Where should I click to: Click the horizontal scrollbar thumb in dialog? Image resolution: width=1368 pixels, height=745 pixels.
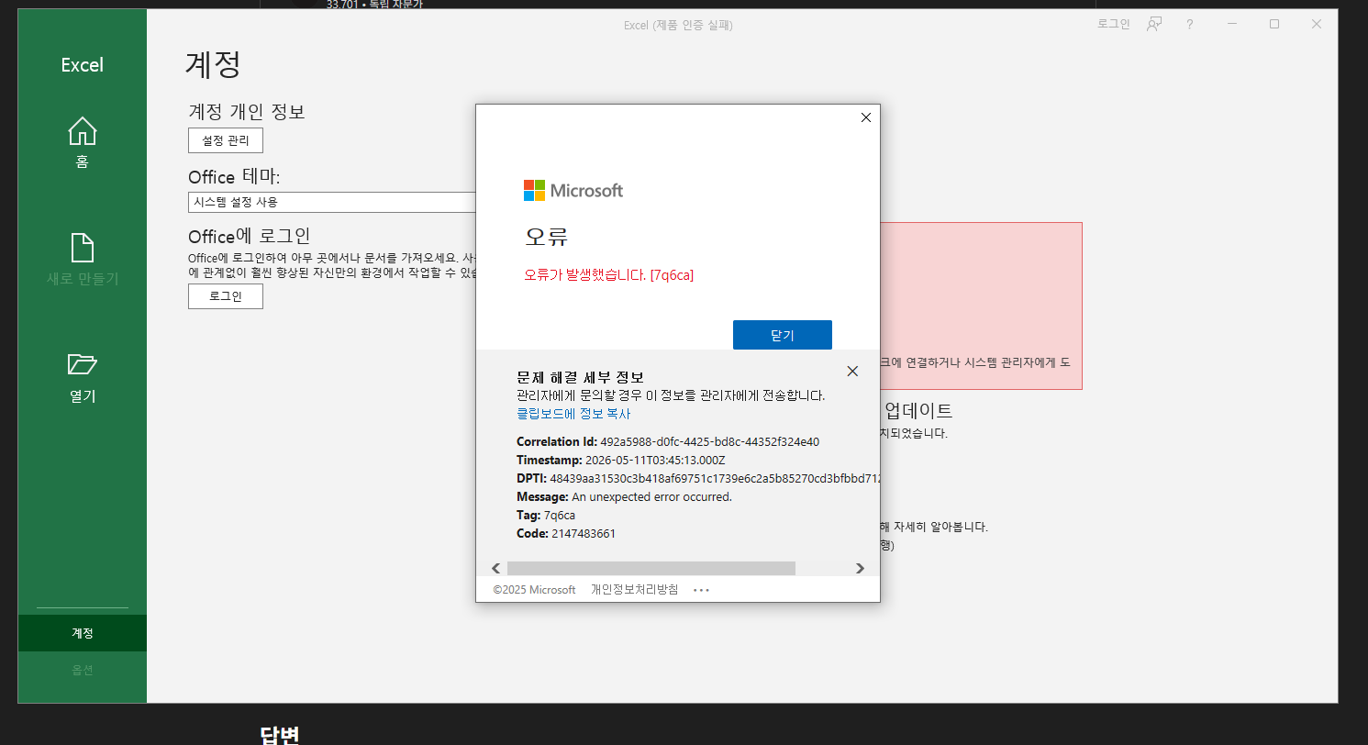[651, 569]
